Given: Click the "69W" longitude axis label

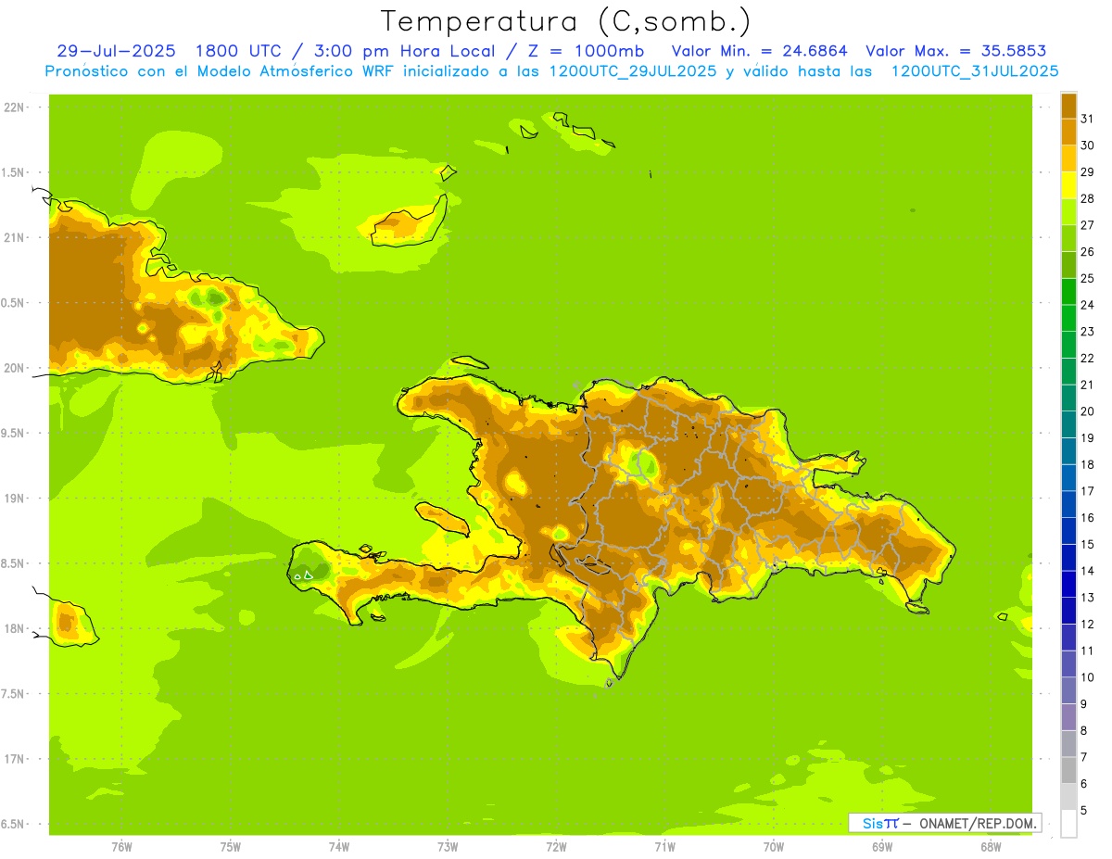Looking at the screenshot, I should click(x=882, y=847).
